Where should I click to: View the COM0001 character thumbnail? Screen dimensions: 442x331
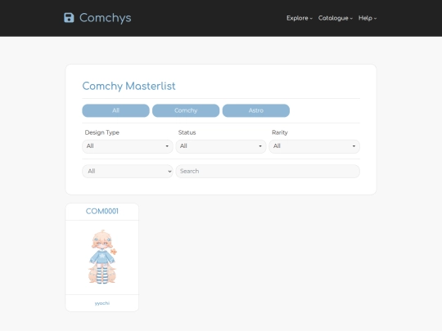coord(102,257)
